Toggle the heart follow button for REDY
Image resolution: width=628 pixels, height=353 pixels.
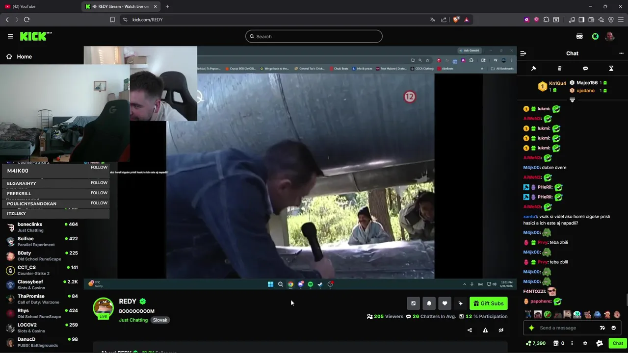pos(445,303)
